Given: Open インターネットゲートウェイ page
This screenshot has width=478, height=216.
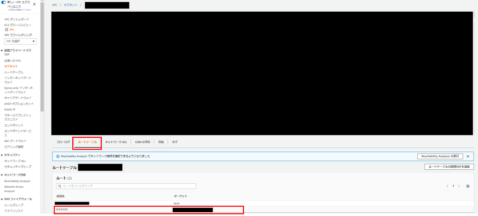Looking at the screenshot, I should (18, 80).
